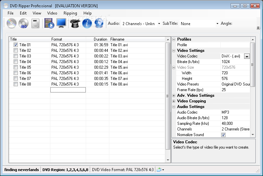
Task: Open the Audio channel dropdown
Action: point(159,23)
